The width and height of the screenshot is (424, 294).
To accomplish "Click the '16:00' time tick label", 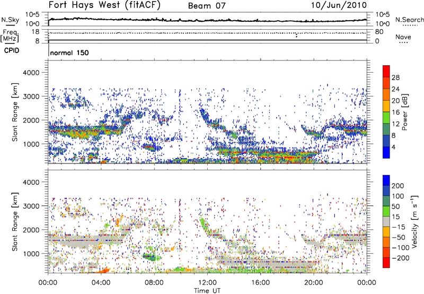I will pyautogui.click(x=260, y=283).
